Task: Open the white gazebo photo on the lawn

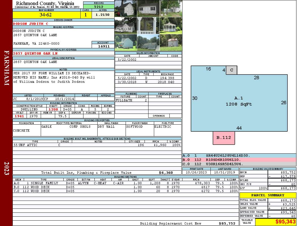Action: [171, 26]
